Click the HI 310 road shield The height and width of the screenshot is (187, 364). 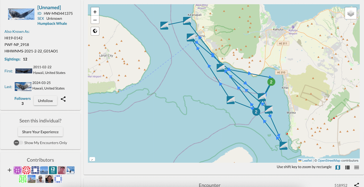(x=281, y=72)
